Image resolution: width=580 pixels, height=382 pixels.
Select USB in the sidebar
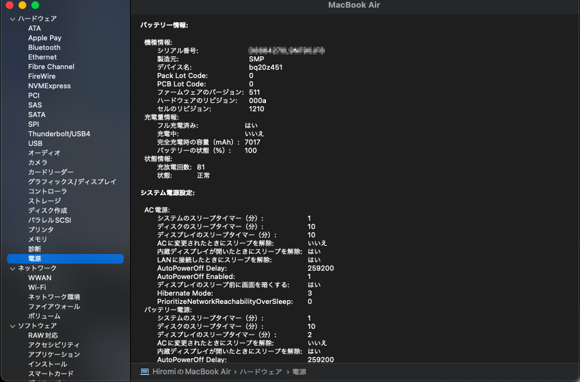click(x=35, y=144)
